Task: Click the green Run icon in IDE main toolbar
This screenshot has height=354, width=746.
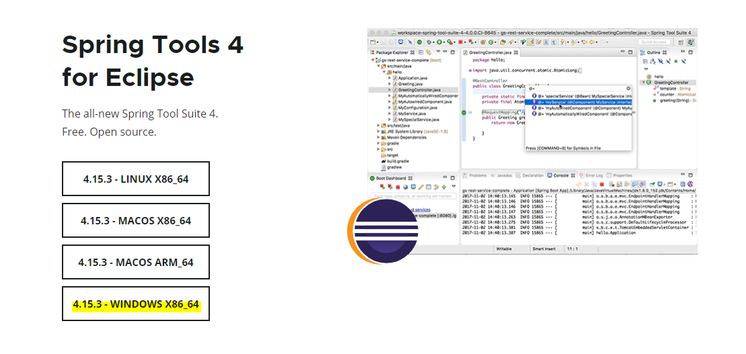Action: pos(439,42)
